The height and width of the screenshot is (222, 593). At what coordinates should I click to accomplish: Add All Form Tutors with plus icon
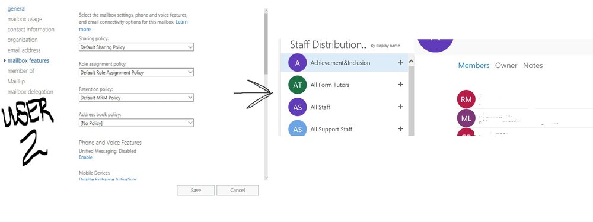tap(400, 85)
